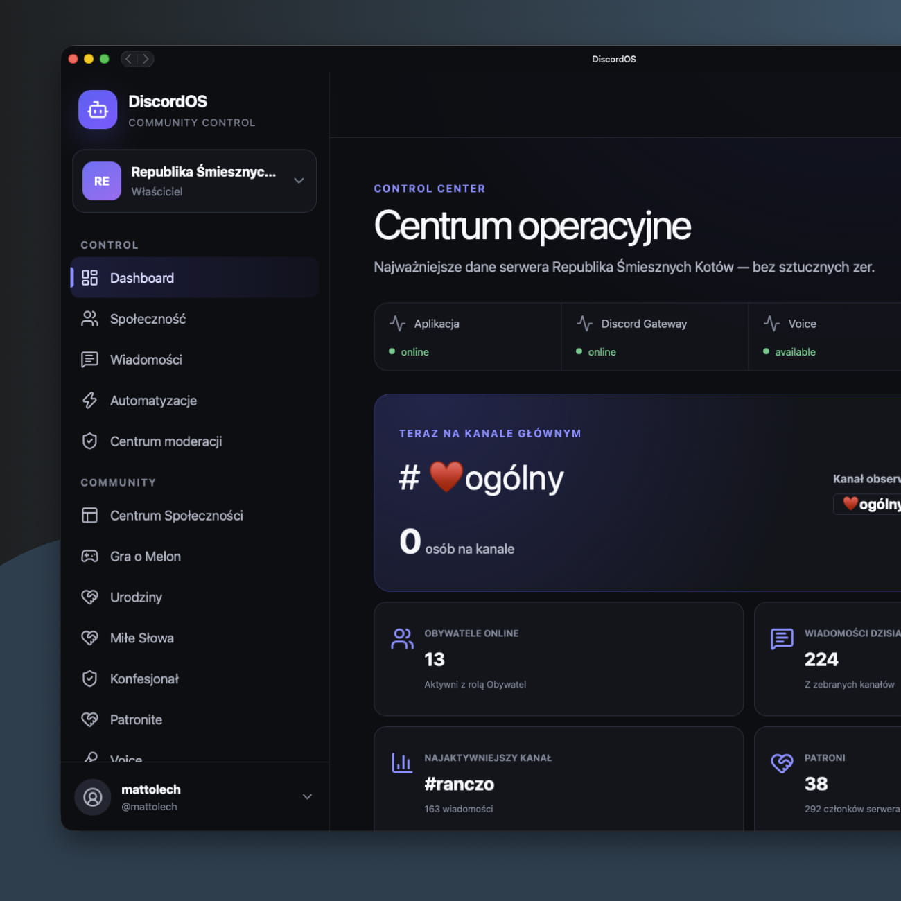
Task: Click the Centrum Społeczności layout icon
Action: pyautogui.click(x=89, y=516)
